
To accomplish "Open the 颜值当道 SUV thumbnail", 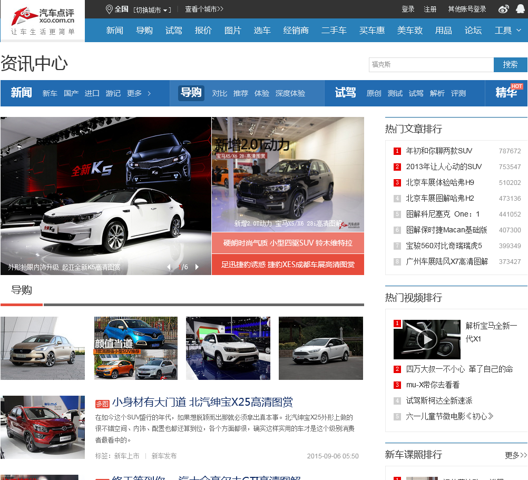I will coord(136,348).
